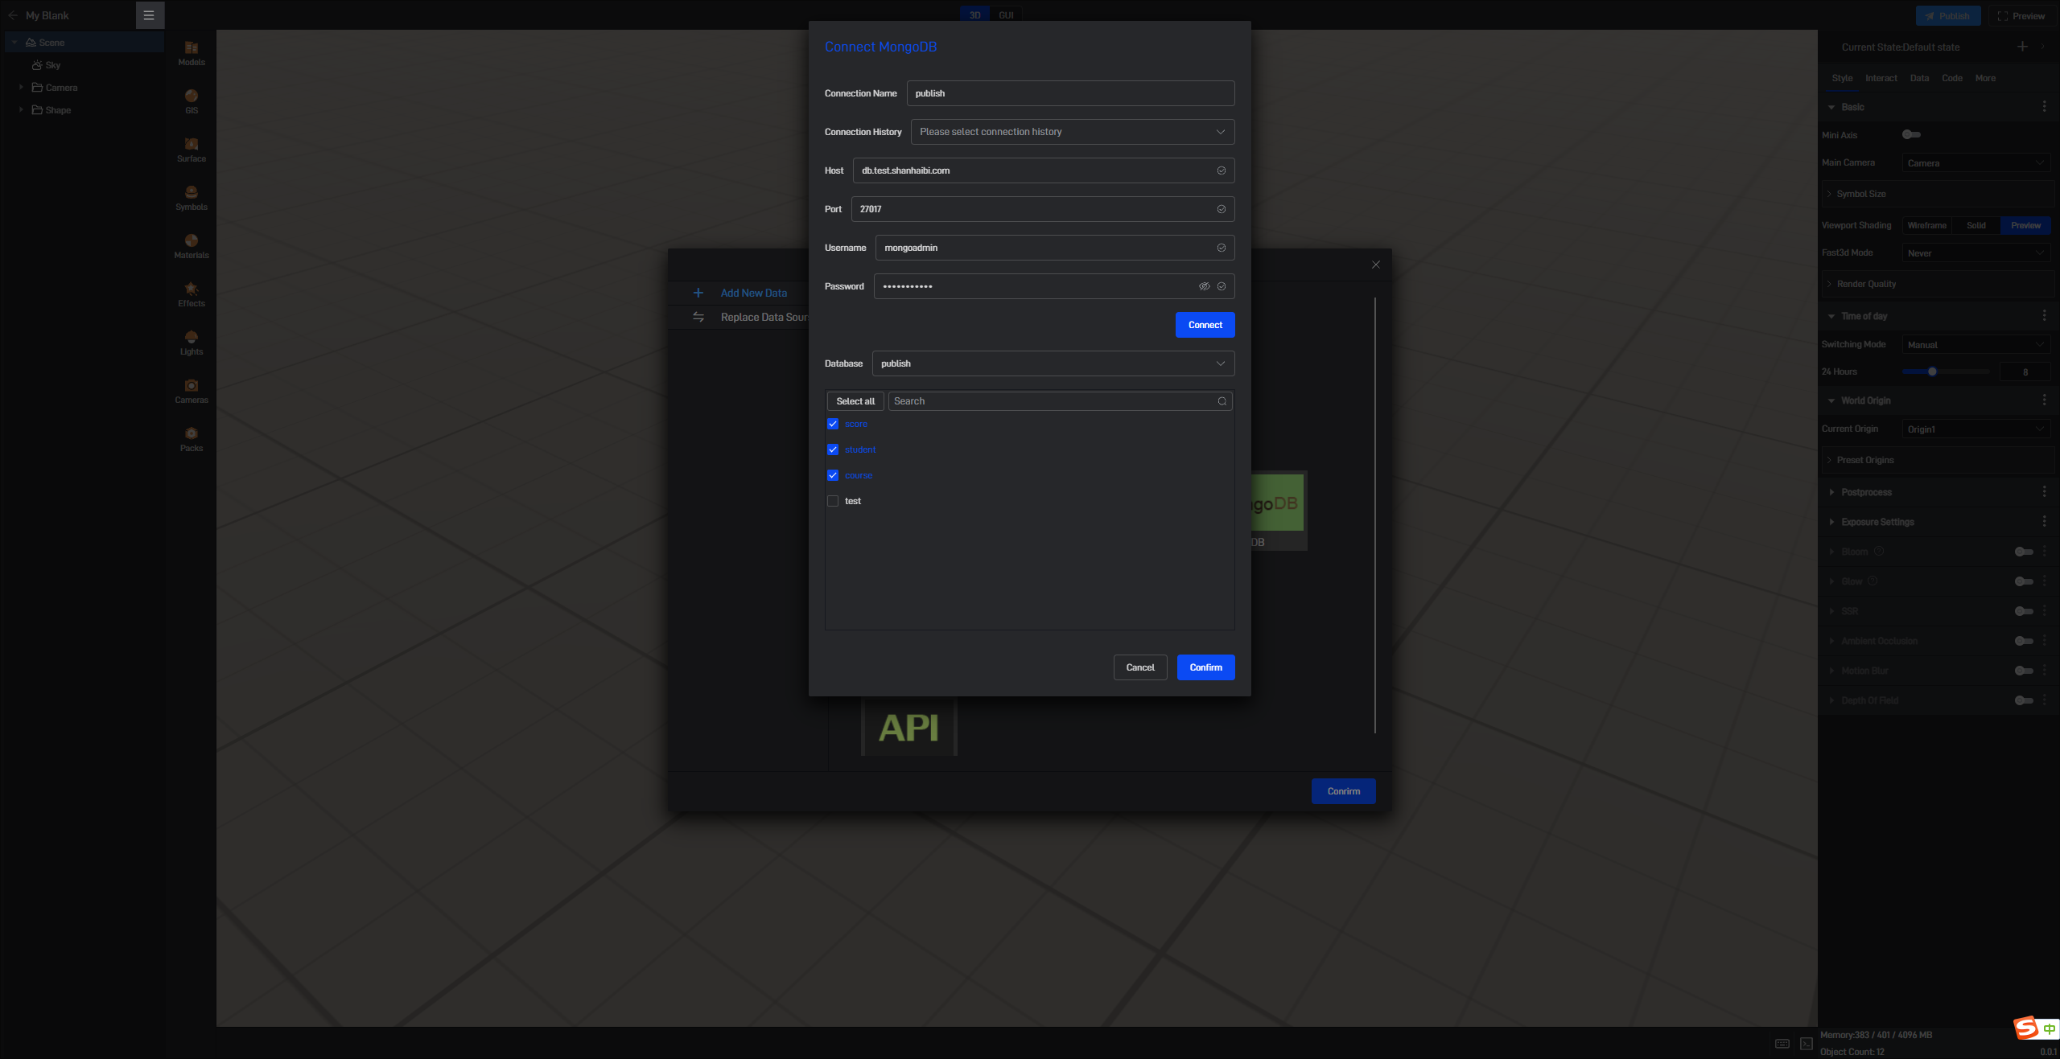This screenshot has width=2060, height=1059.
Task: Click Confirm in Connect MongoDB dialog
Action: pyautogui.click(x=1205, y=667)
